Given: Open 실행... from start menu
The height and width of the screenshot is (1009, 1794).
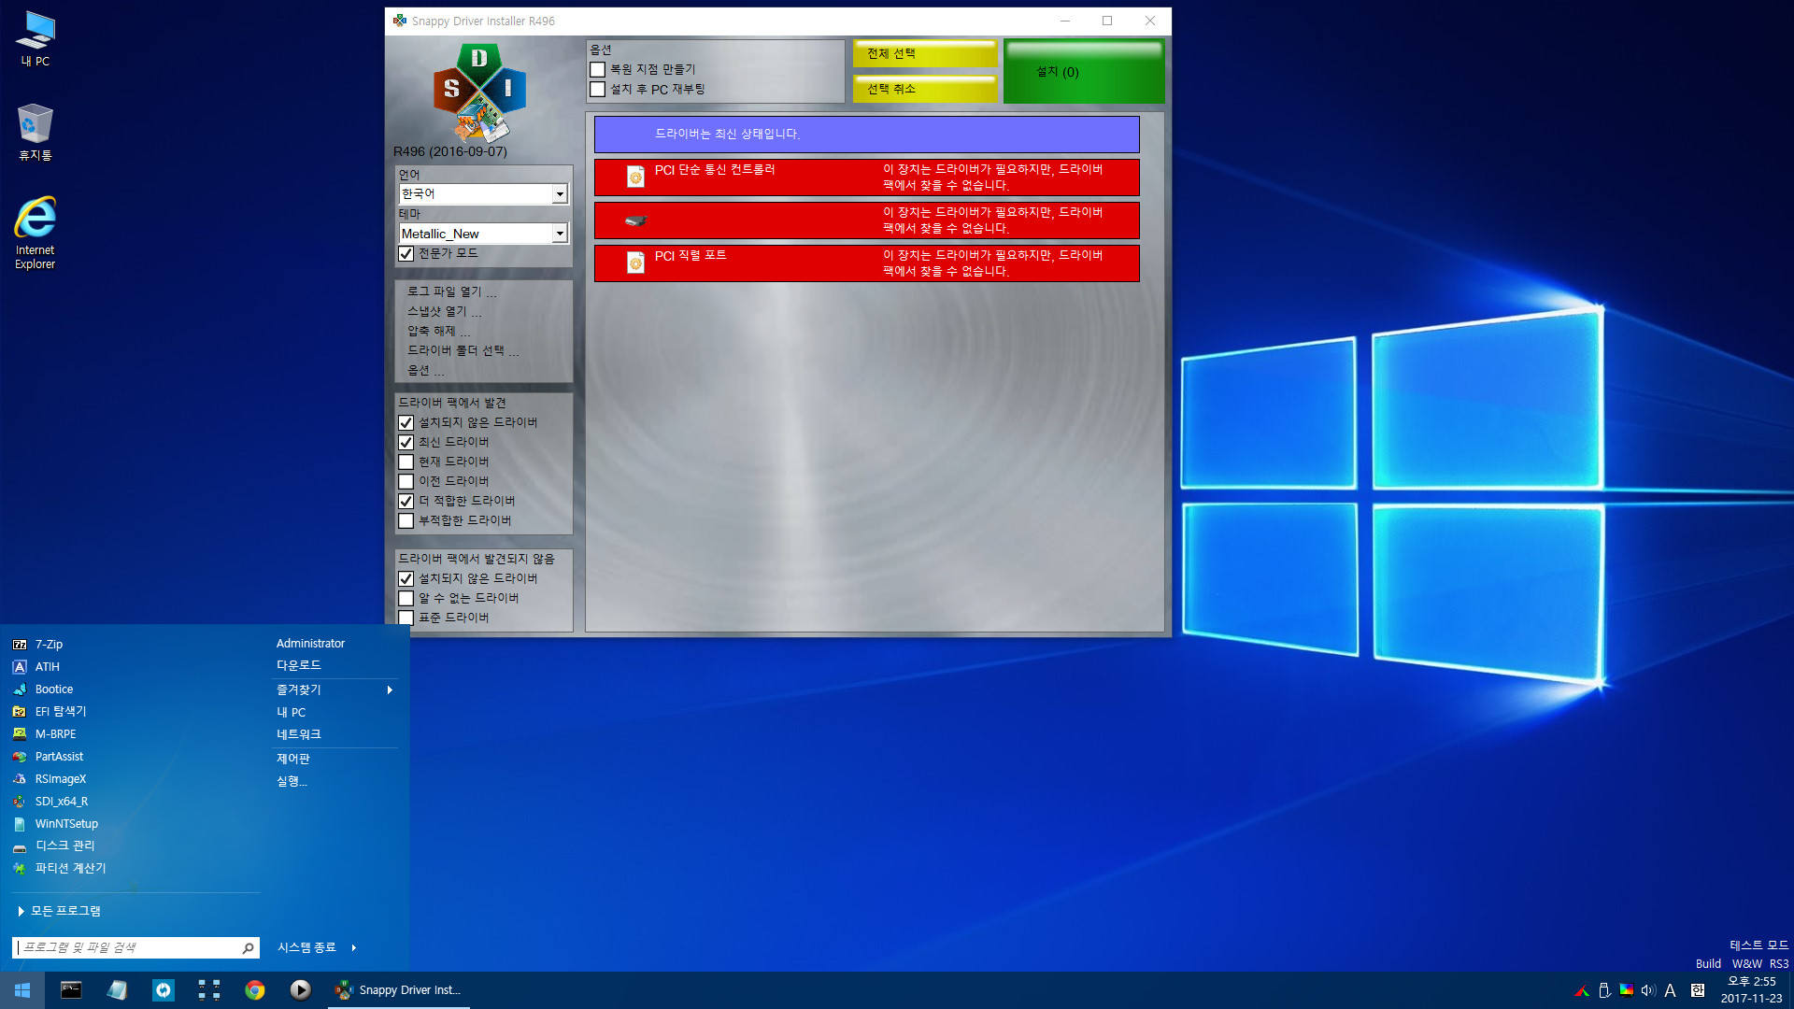Looking at the screenshot, I should (292, 781).
